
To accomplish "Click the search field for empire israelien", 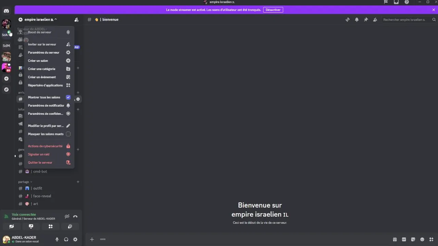I will (409, 20).
